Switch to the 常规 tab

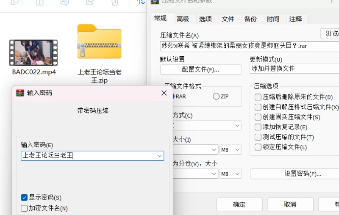click(161, 18)
